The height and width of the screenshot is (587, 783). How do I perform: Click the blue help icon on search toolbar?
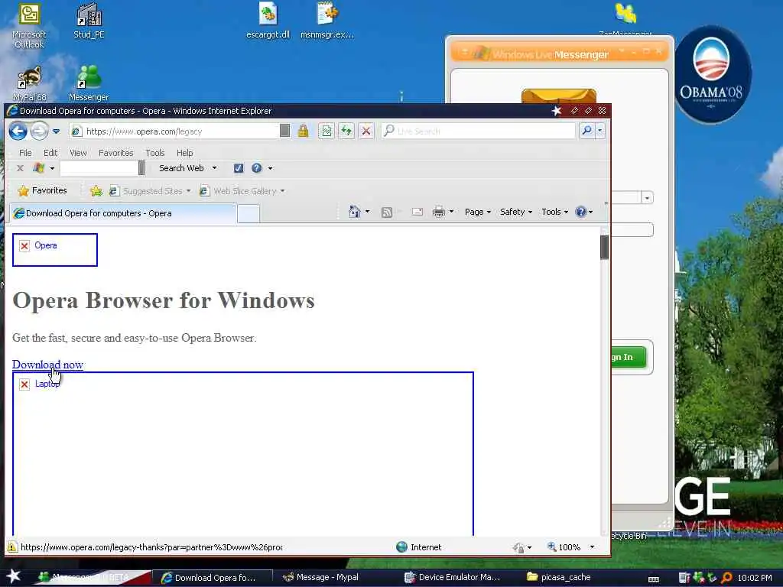pos(257,168)
